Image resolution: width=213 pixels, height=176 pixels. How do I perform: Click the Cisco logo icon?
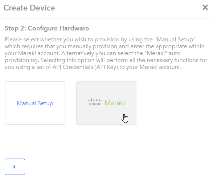(95, 102)
